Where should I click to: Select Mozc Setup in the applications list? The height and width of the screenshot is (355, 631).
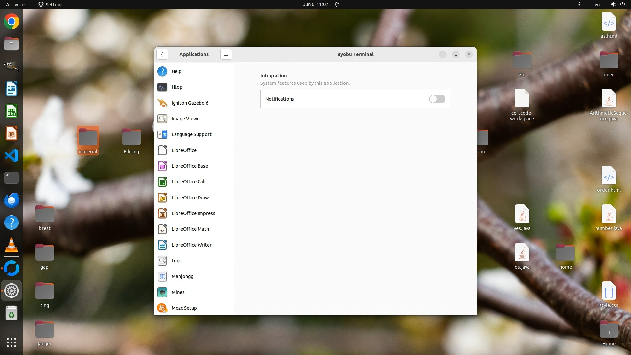pos(184,308)
